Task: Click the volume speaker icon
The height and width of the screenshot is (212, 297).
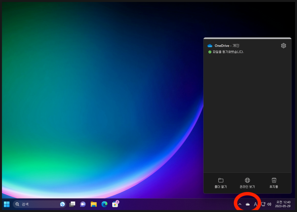Action: [x=269, y=204]
